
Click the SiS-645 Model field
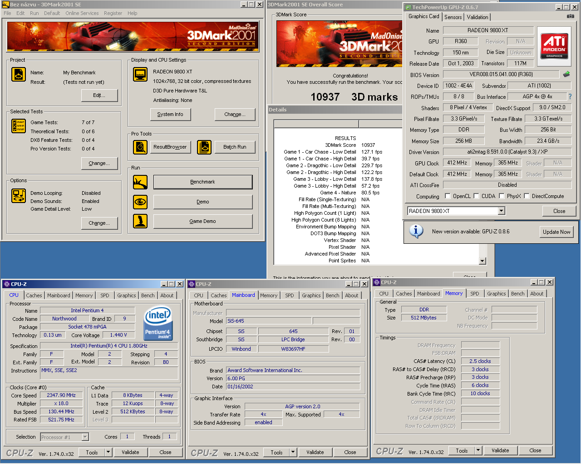(x=269, y=321)
